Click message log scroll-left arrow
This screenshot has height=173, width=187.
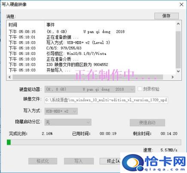pos(9,77)
